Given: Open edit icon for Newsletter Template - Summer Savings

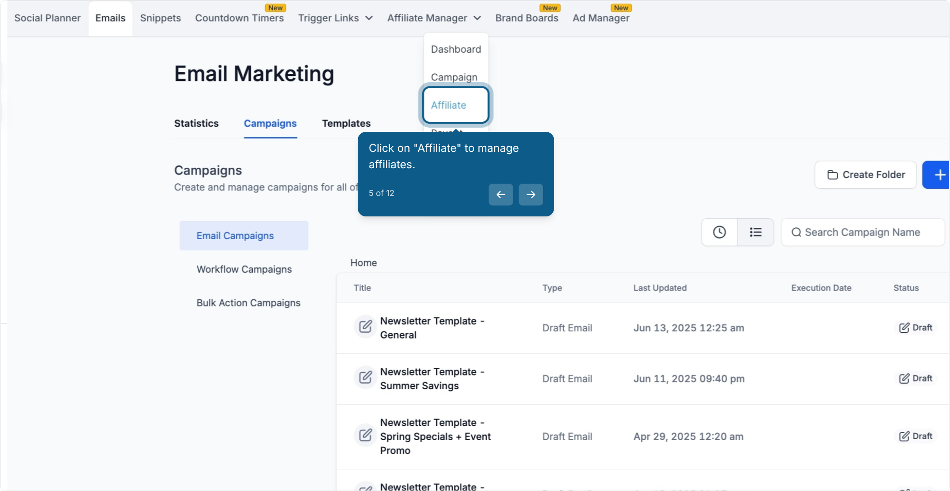Looking at the screenshot, I should [365, 378].
